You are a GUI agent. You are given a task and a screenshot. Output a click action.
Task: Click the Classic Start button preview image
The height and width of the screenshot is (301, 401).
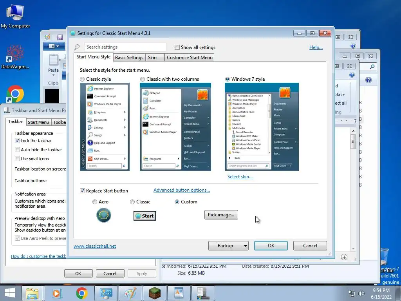[145, 216]
